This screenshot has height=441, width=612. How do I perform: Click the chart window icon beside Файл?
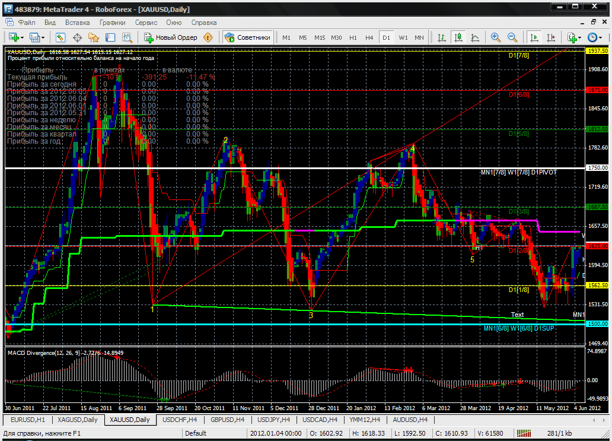pyautogui.click(x=9, y=22)
